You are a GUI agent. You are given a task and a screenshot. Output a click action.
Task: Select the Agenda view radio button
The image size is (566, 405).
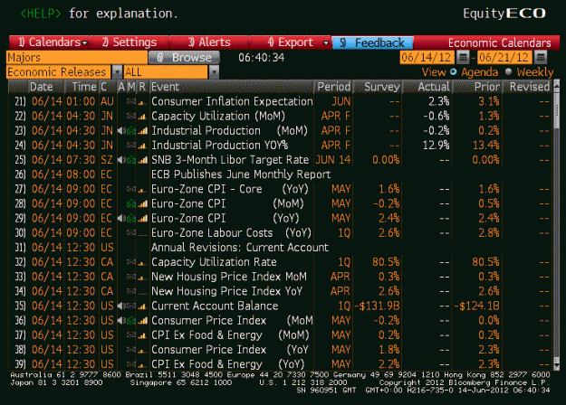point(454,71)
